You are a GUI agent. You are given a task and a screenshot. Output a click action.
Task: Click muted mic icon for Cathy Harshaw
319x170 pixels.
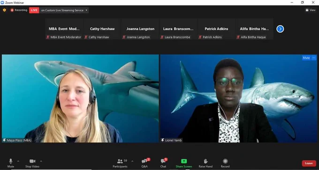(86, 37)
